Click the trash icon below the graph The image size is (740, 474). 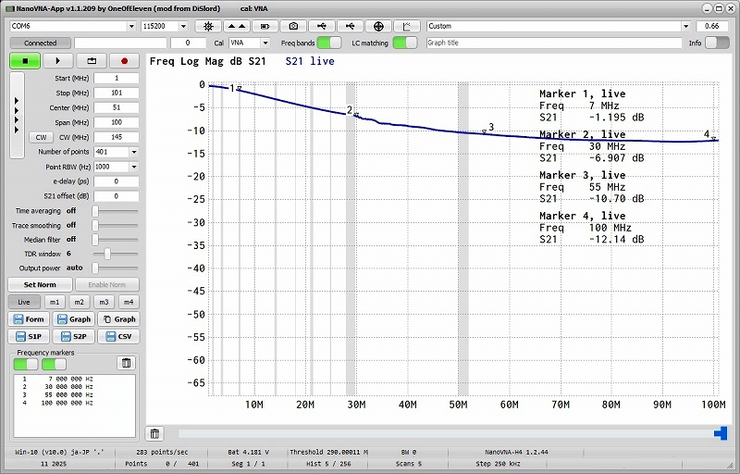click(155, 433)
